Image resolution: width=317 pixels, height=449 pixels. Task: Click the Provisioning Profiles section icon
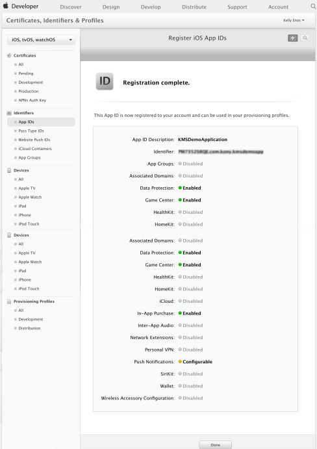point(9,301)
